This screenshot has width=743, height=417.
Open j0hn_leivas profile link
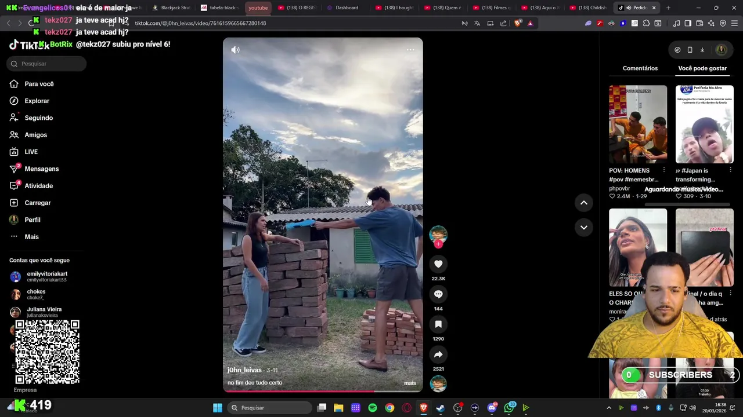tap(244, 370)
